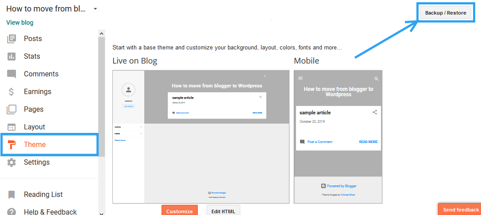
Task: Open the View blog link
Action: click(x=19, y=23)
